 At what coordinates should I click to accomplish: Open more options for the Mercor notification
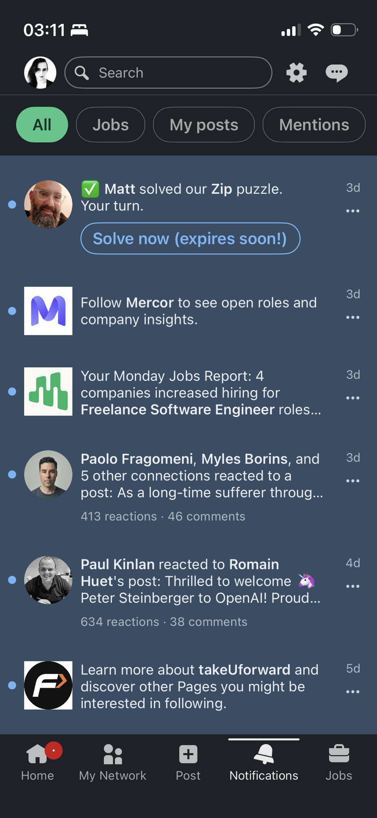(352, 317)
